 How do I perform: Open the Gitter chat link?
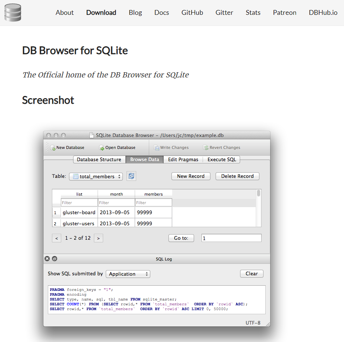pos(224,13)
